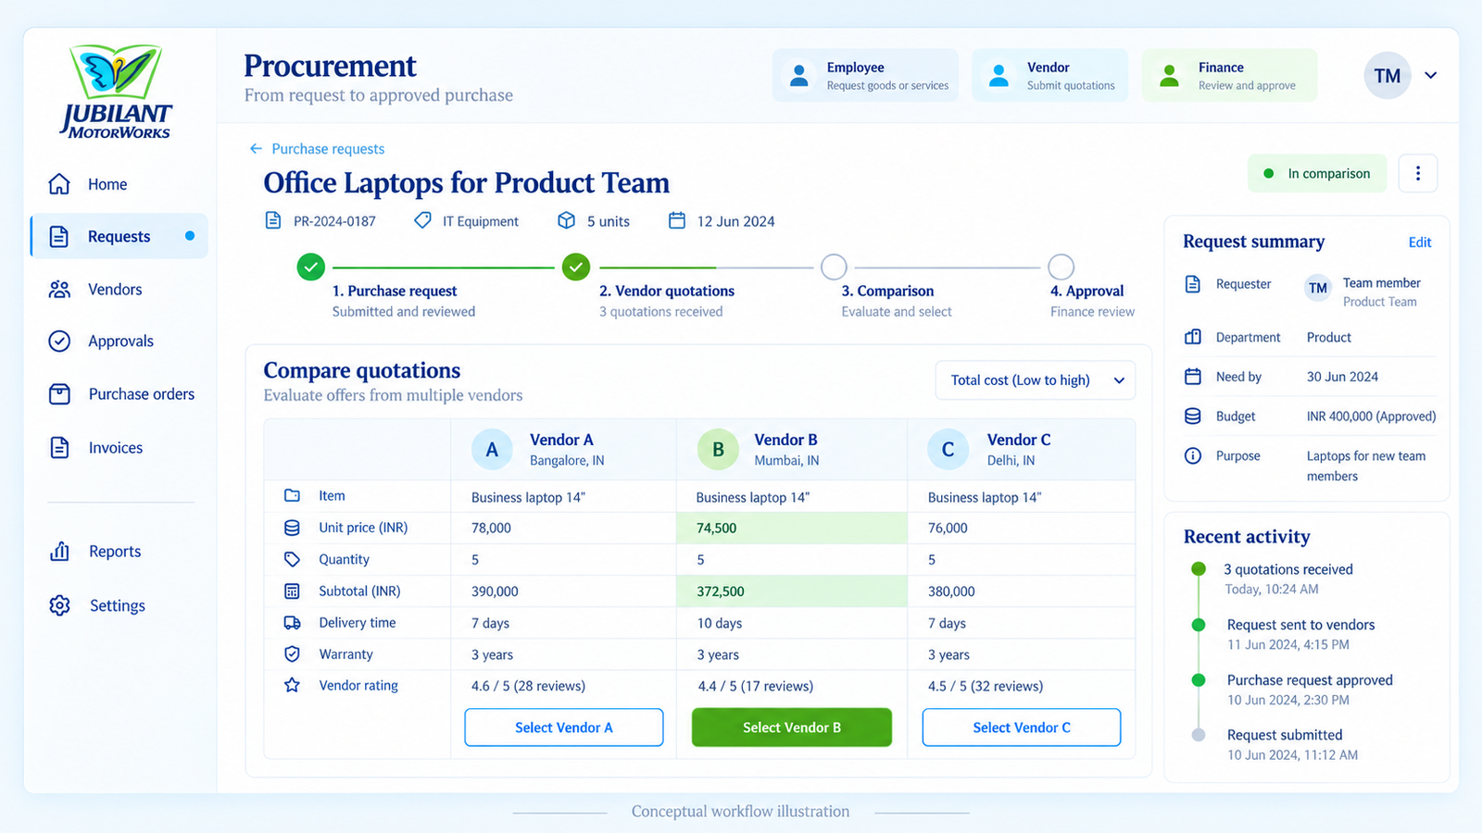This screenshot has height=833, width=1482.
Task: Open Settings in the sidebar
Action: pyautogui.click(x=97, y=605)
